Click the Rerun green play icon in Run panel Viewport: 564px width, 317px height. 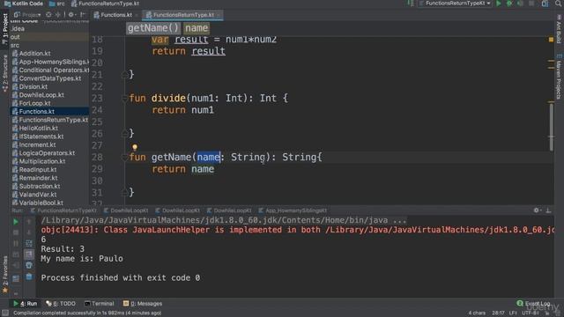point(16,222)
